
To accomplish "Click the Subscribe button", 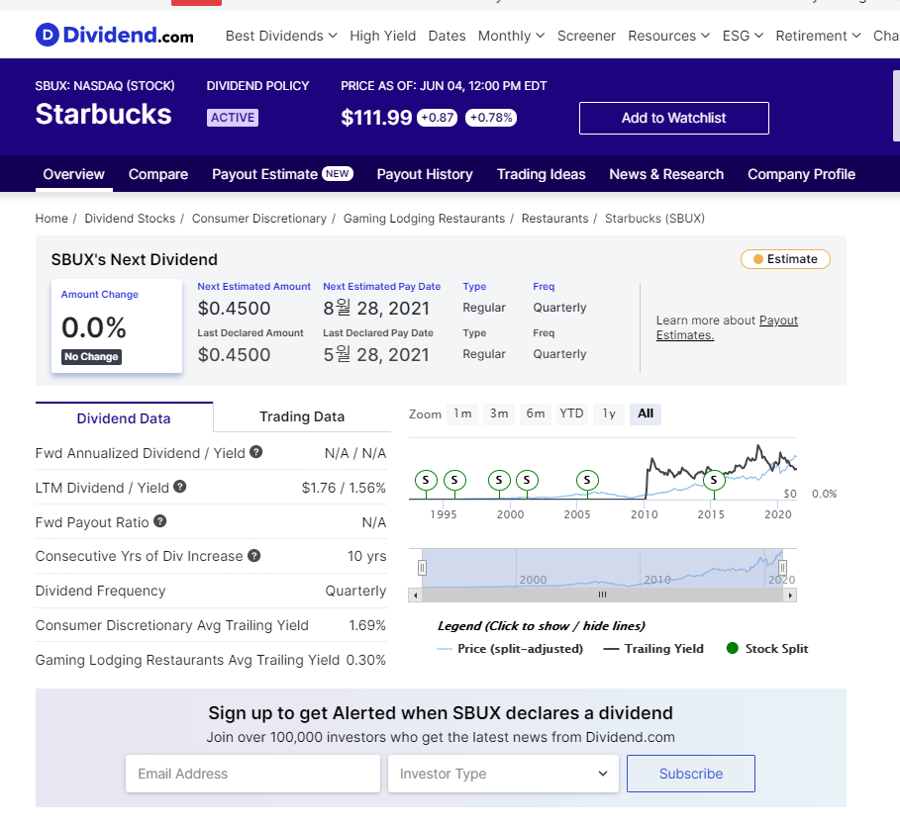I will point(690,774).
